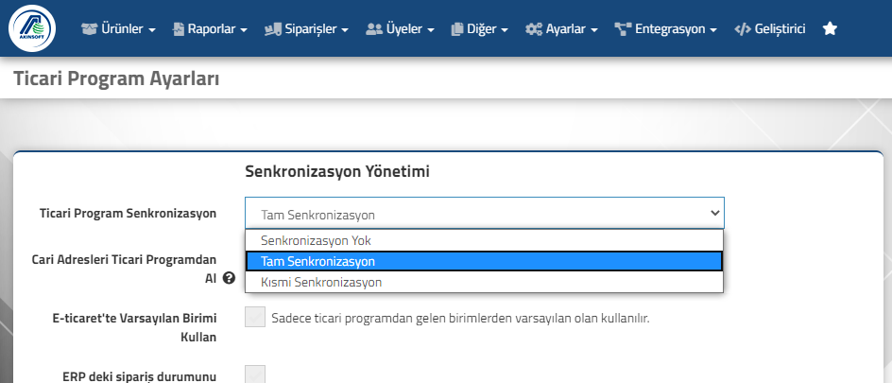The height and width of the screenshot is (383, 892).
Task: Click the help question mark icon
Action: coord(230,278)
